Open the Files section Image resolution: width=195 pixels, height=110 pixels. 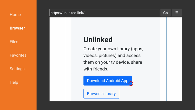[14, 42]
